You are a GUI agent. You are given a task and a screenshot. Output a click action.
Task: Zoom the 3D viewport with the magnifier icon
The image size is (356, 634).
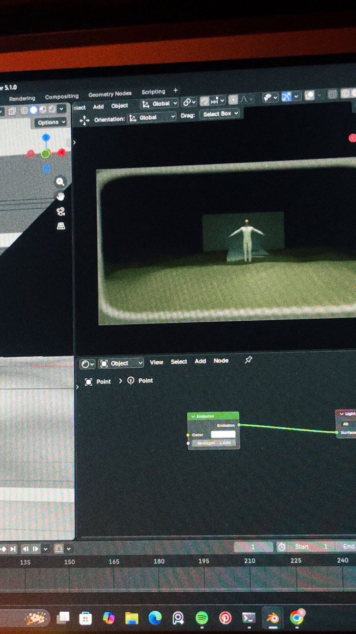[x=60, y=182]
